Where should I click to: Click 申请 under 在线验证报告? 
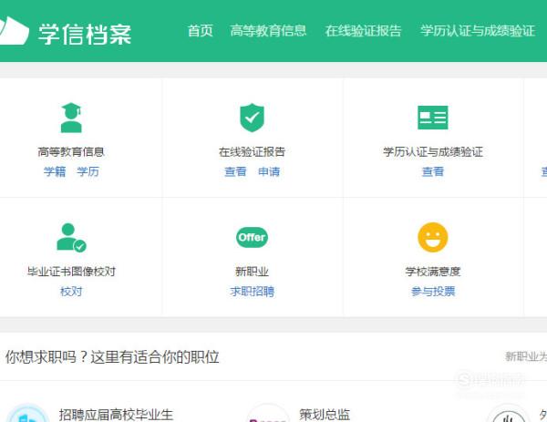tap(269, 171)
